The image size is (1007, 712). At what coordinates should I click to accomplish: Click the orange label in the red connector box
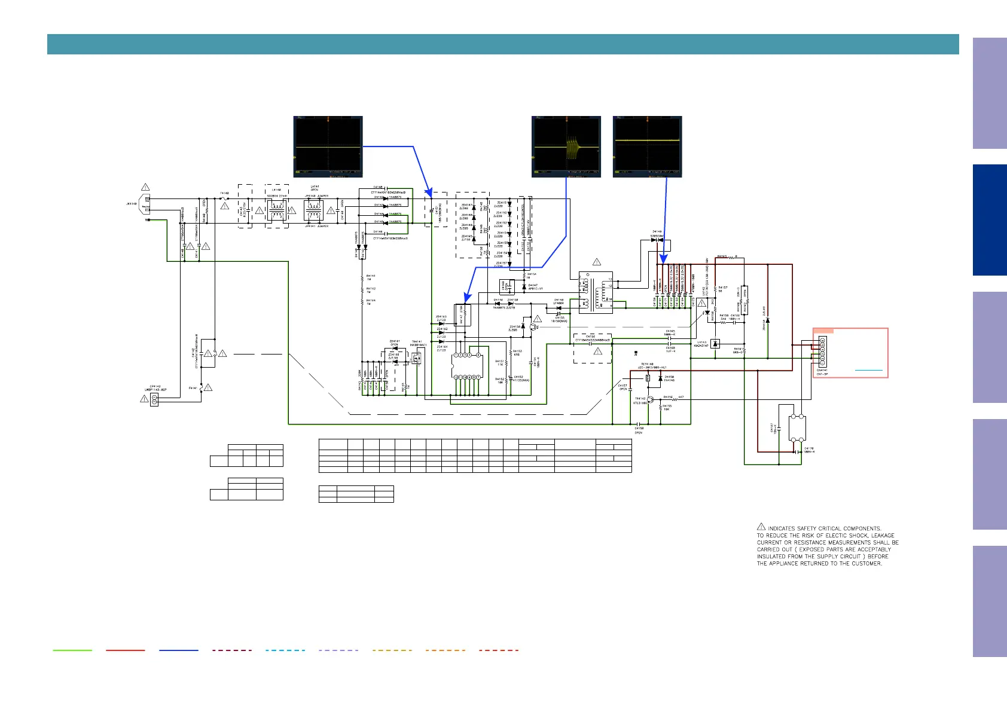(824, 331)
